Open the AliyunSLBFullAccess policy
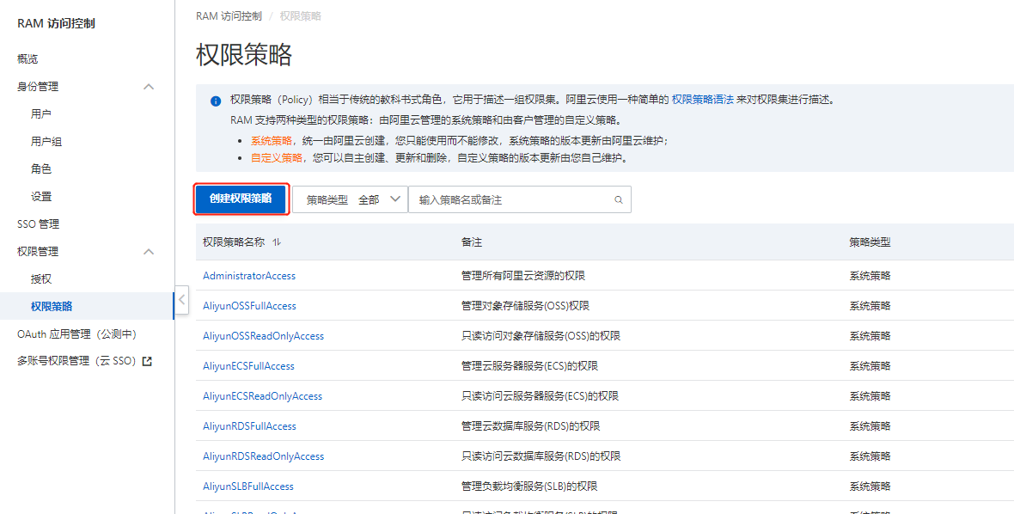Viewport: 1014px width, 514px height. 248,486
